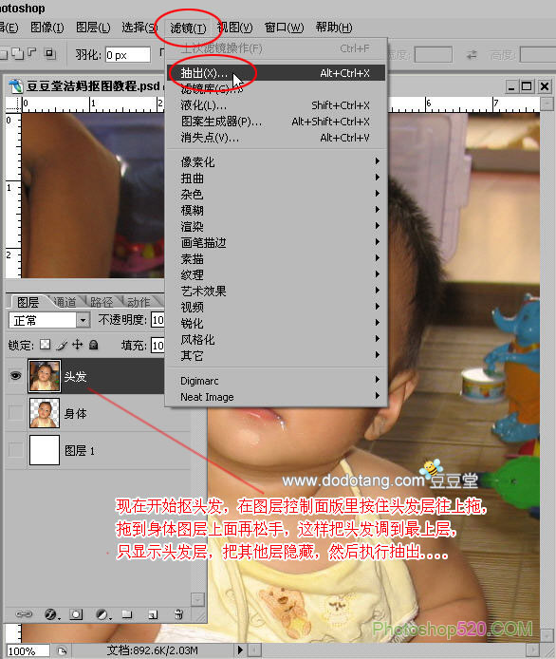Image resolution: width=556 pixels, height=659 pixels.
Task: Switch to the 动作 panel tab
Action: click(139, 302)
